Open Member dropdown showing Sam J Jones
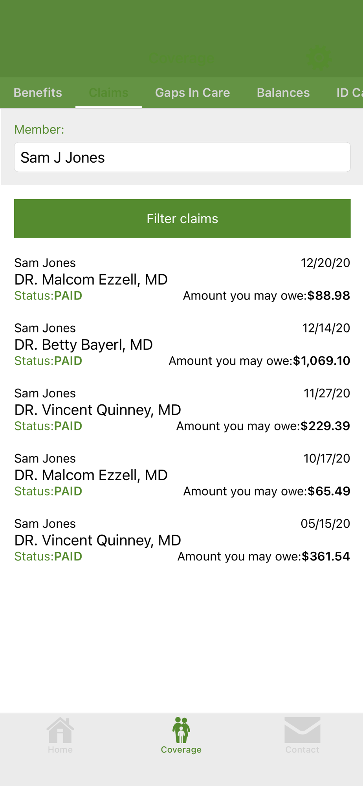 pyautogui.click(x=182, y=157)
